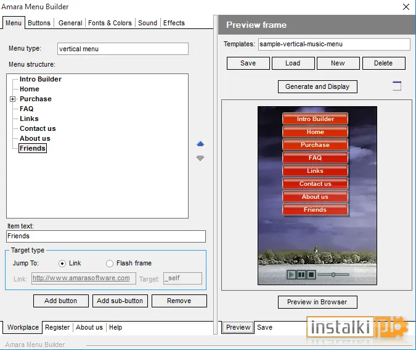The image size is (416, 350).
Task: Click the red Friends preview button
Action: [x=315, y=210]
